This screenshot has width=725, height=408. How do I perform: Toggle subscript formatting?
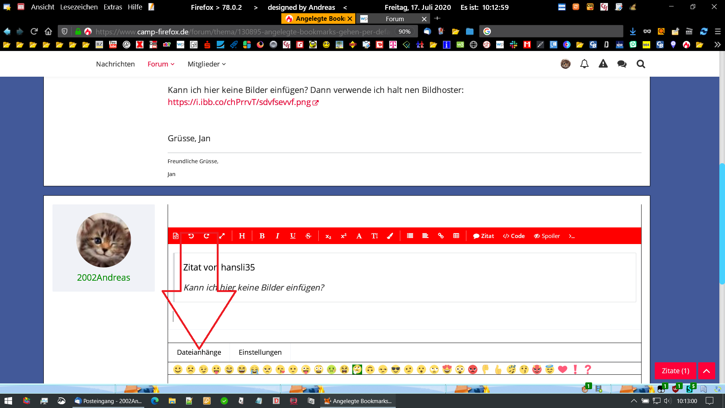(328, 236)
